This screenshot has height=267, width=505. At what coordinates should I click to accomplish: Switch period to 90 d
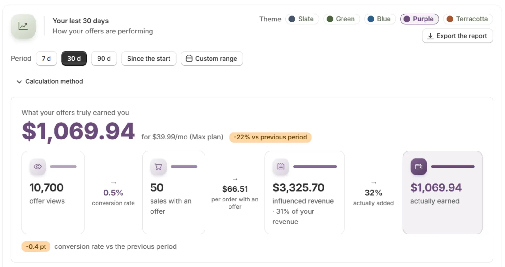pos(104,59)
